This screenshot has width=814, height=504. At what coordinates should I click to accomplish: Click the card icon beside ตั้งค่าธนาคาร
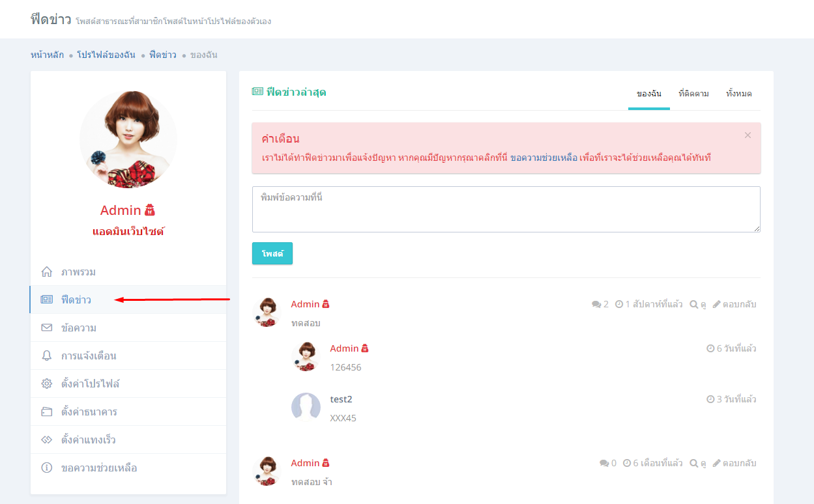pyautogui.click(x=46, y=412)
